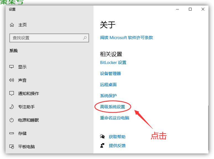Open 系统保护 link
This screenshot has height=159, width=214.
(108, 96)
